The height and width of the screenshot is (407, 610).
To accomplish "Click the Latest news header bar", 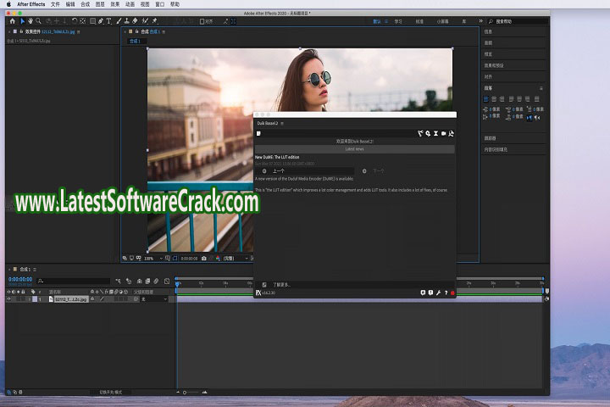I will 354,149.
